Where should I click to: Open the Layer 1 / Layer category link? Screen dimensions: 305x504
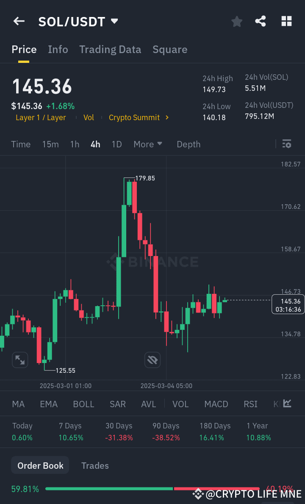41,118
